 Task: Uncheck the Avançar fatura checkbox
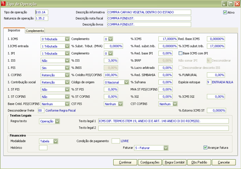coord(205,148)
